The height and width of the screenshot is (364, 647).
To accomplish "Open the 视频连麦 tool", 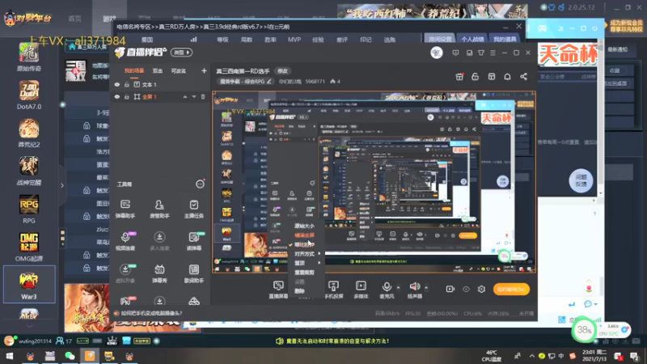I will pyautogui.click(x=125, y=241).
